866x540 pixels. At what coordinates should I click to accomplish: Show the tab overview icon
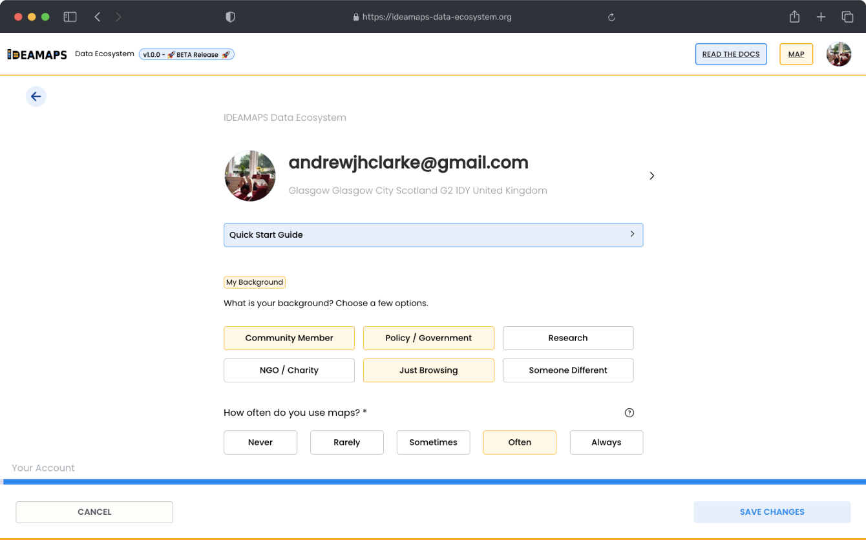point(847,17)
